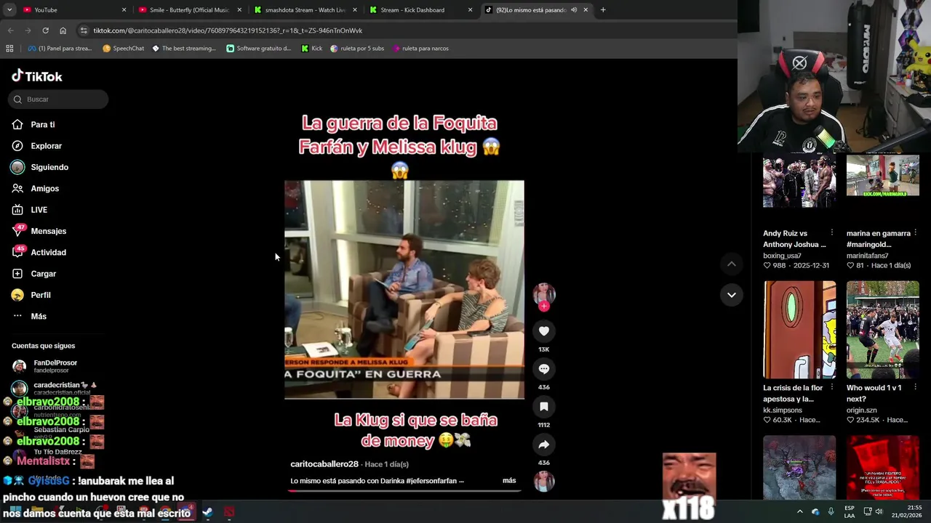This screenshot has height=523, width=931.
Task: Open the apps grid in bookmarks bar
Action: click(x=9, y=49)
